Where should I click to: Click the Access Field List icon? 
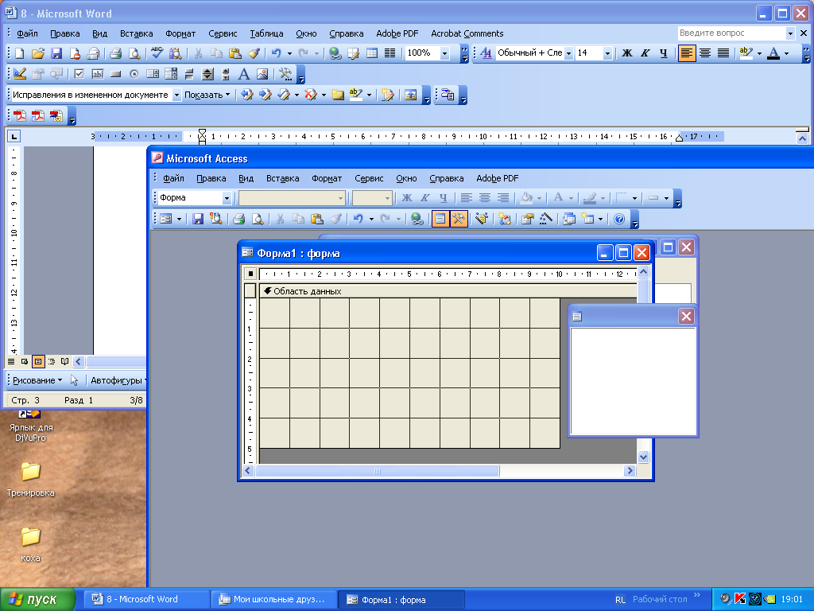440,219
